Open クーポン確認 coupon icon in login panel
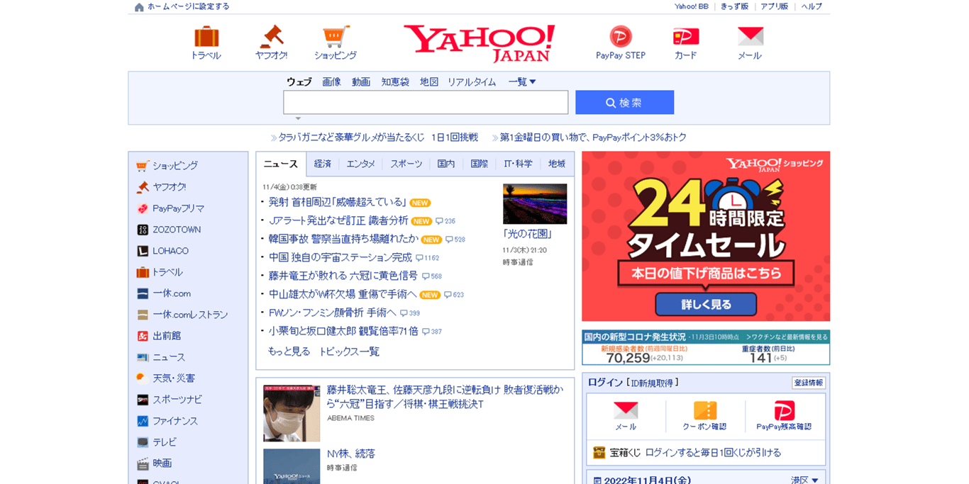 click(x=705, y=410)
